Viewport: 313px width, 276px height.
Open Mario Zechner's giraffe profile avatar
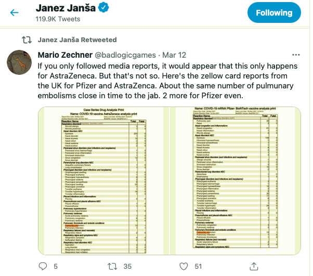coord(20,63)
